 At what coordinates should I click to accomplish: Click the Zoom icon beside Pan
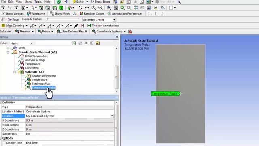click(x=93, y=8)
